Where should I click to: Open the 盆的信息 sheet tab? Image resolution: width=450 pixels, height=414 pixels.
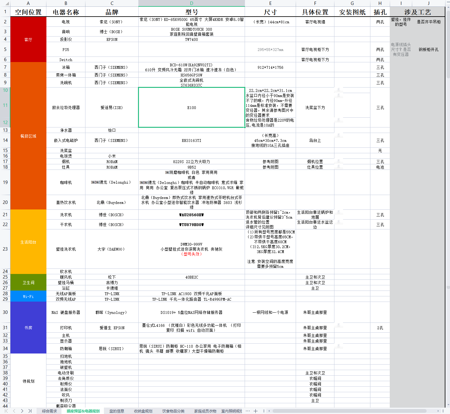pos(117,411)
